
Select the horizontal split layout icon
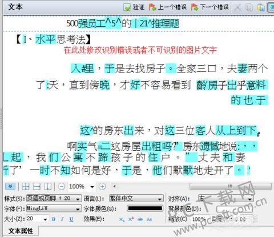click(37, 186)
